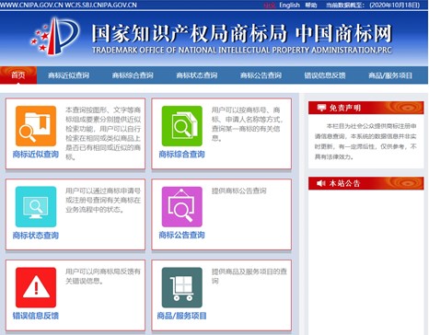
Task: Click the 本站公告 panel header
Action: coord(366,183)
